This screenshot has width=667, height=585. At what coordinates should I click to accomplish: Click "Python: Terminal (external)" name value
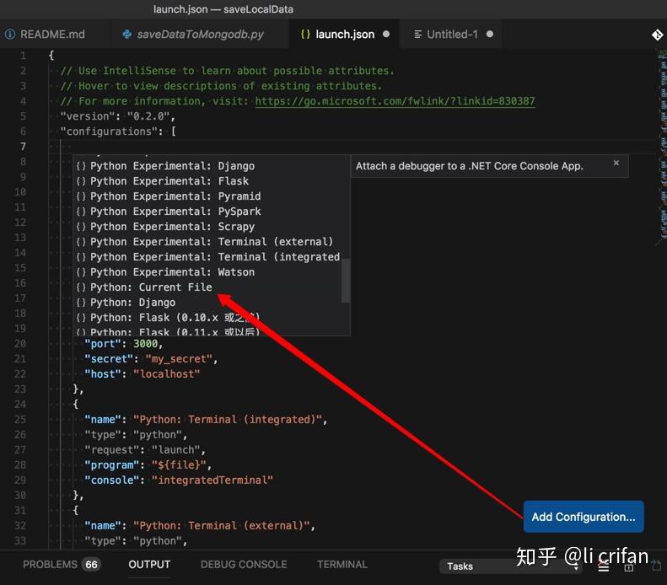222,526
